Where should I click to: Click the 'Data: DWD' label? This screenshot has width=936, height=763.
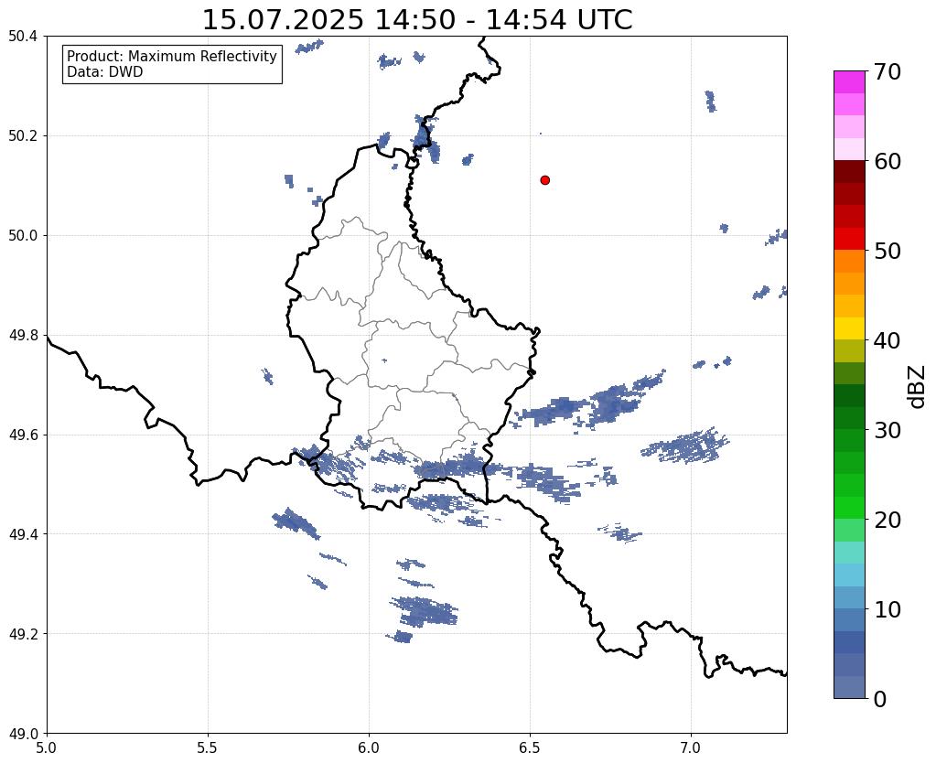pyautogui.click(x=105, y=72)
